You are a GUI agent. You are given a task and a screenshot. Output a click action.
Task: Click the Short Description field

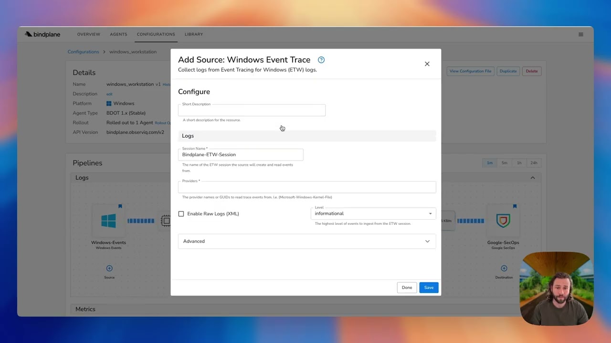click(252, 111)
